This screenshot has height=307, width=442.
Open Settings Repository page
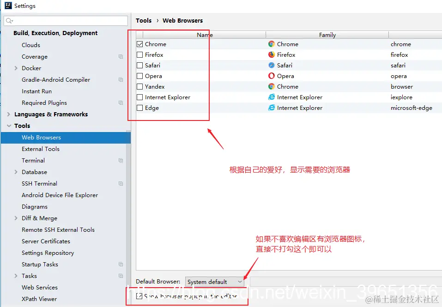(x=48, y=253)
